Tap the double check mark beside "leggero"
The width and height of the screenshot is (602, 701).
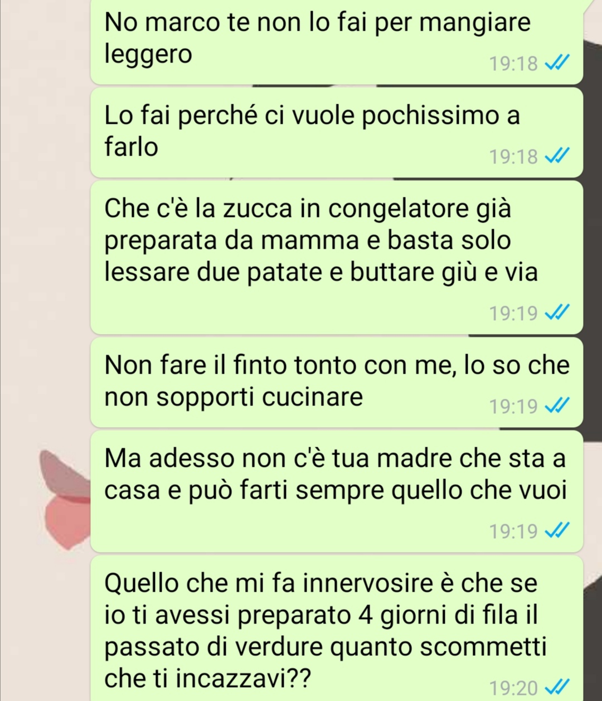(556, 64)
